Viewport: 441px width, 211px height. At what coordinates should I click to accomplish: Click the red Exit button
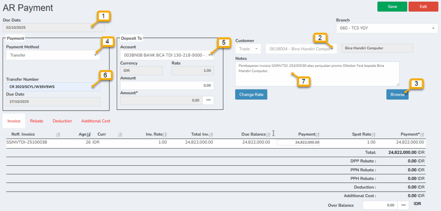(423, 6)
